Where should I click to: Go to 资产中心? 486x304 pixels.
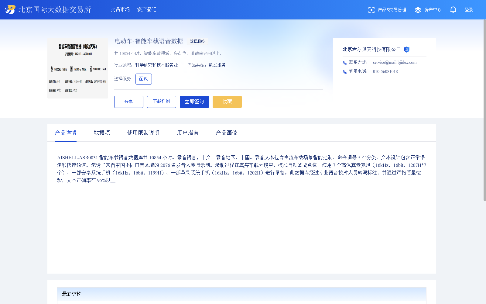[433, 10]
